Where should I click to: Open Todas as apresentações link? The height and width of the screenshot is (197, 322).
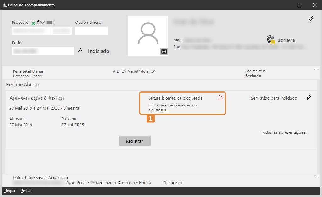coord(284,132)
